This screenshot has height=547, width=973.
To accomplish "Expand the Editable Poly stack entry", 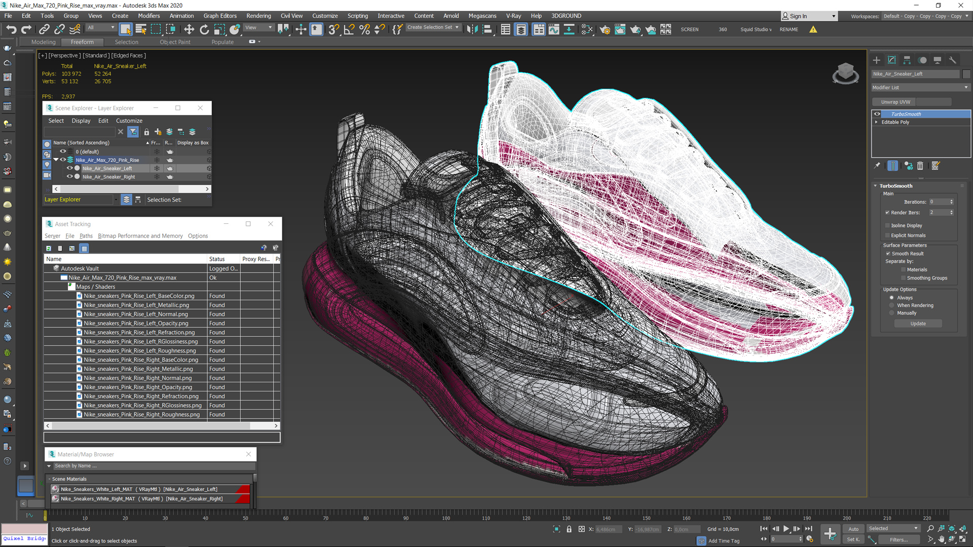I will (x=876, y=122).
